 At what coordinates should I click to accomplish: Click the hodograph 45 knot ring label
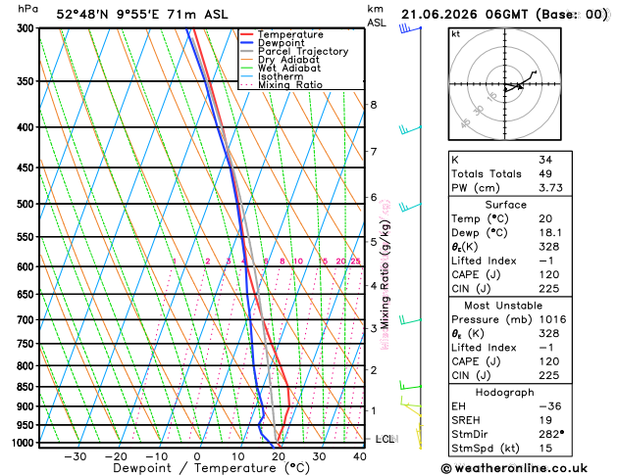click(x=466, y=123)
